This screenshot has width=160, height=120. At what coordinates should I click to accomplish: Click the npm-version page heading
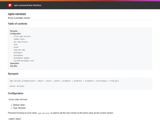click(x=17, y=14)
